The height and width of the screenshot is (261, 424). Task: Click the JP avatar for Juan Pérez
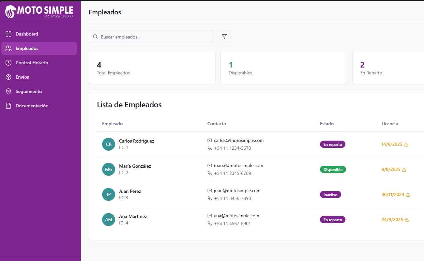click(109, 194)
